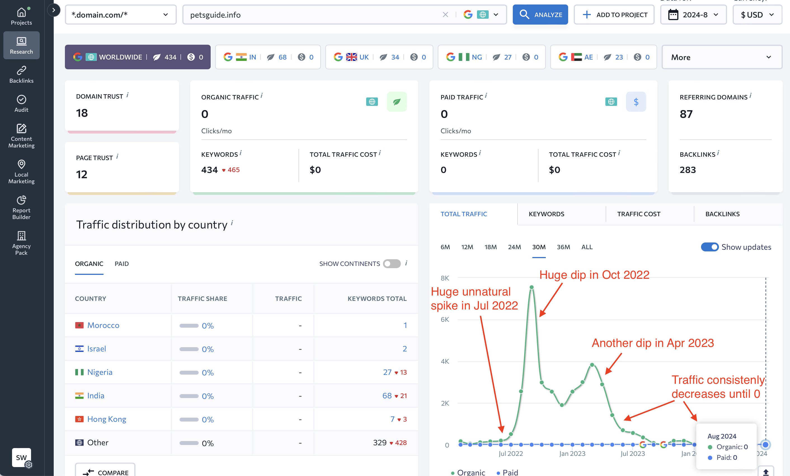Set chart range to 12M
The width and height of the screenshot is (790, 476).
click(467, 247)
